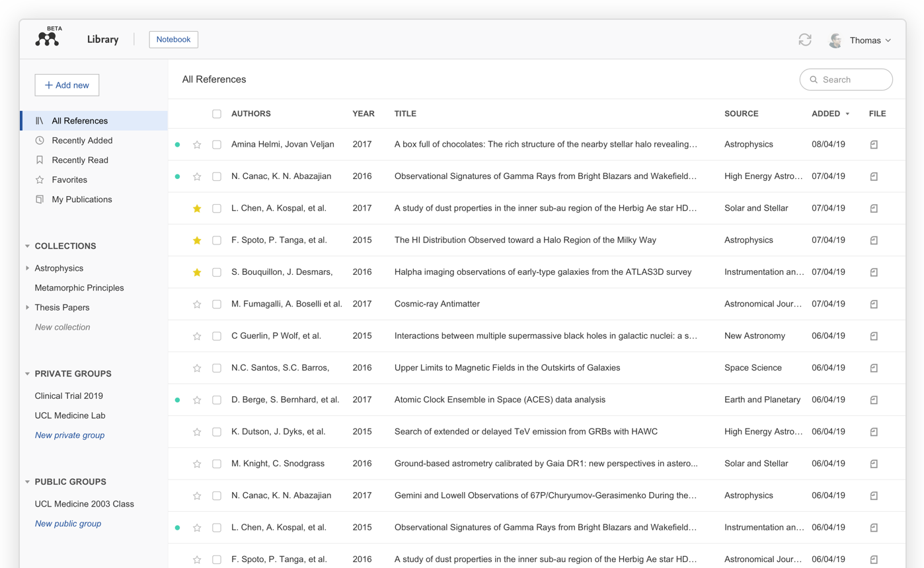
Task: Collapse the PUBLIC GROUPS section triangle
Action: point(27,481)
